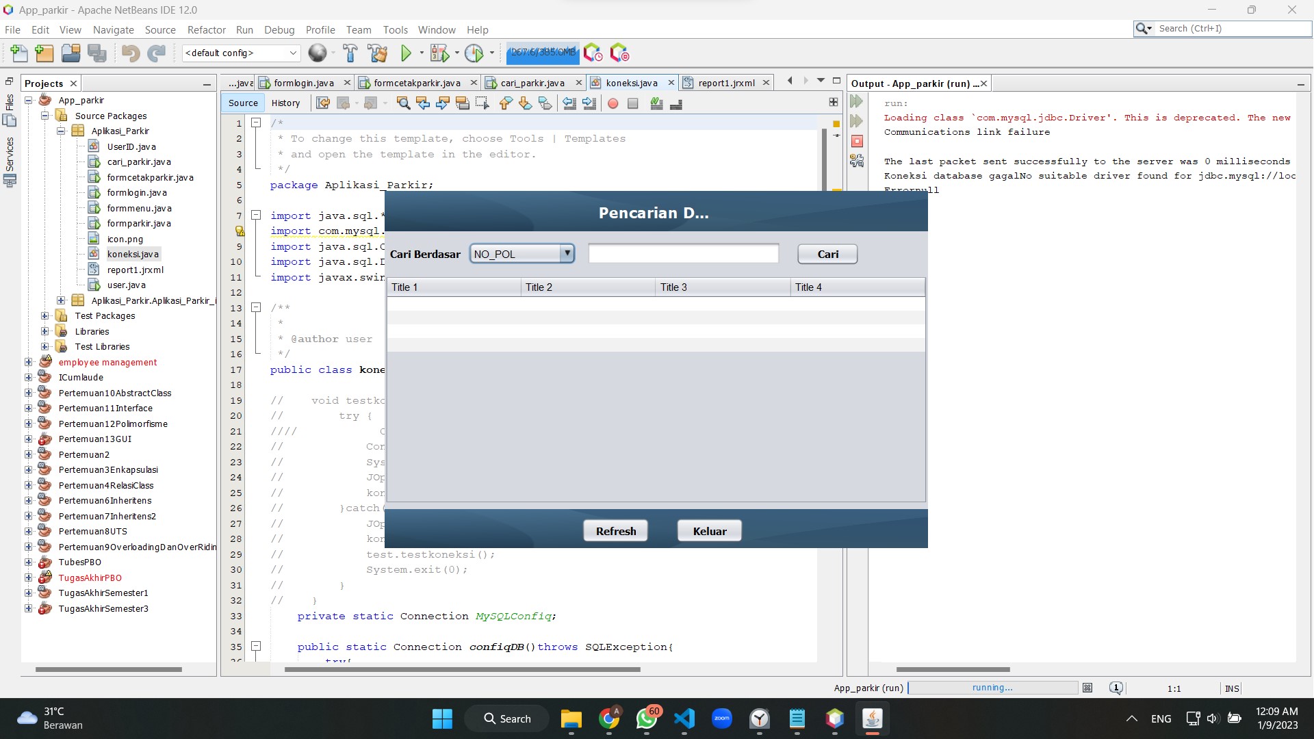Screen dimensions: 1314x739
Task: Expand the employee management project
Action: click(x=29, y=362)
